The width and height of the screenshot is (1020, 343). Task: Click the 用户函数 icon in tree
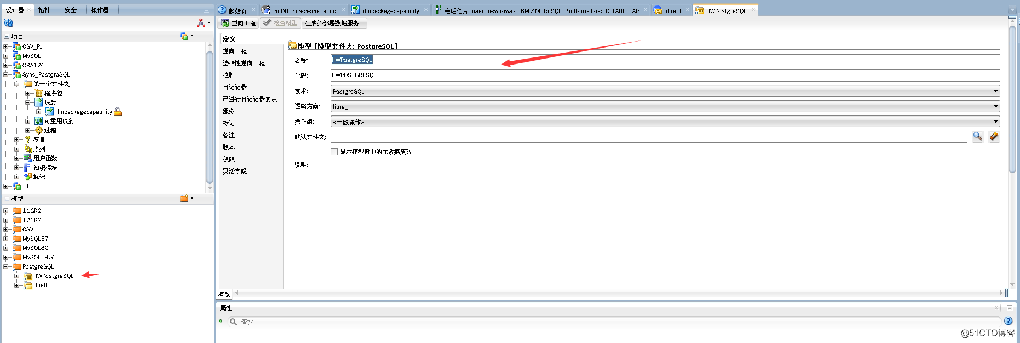(28, 158)
